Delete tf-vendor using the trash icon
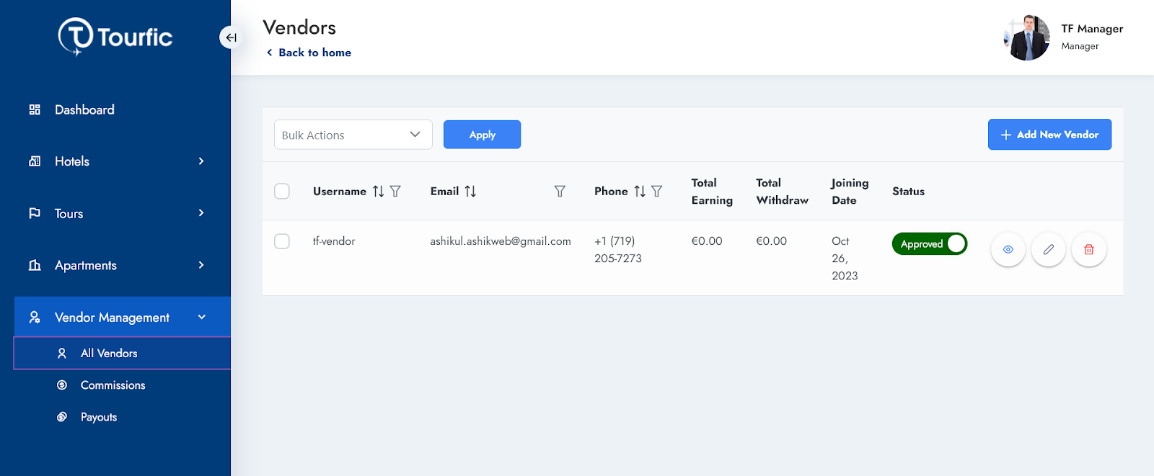The image size is (1154, 476). [x=1088, y=249]
